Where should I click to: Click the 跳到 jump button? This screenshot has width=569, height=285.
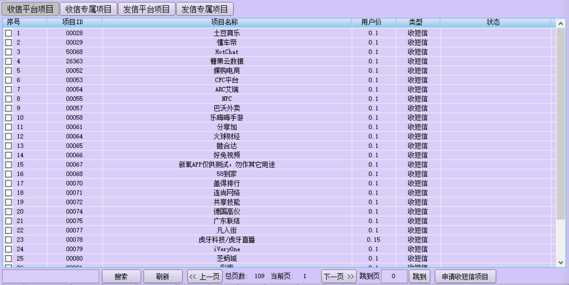419,276
